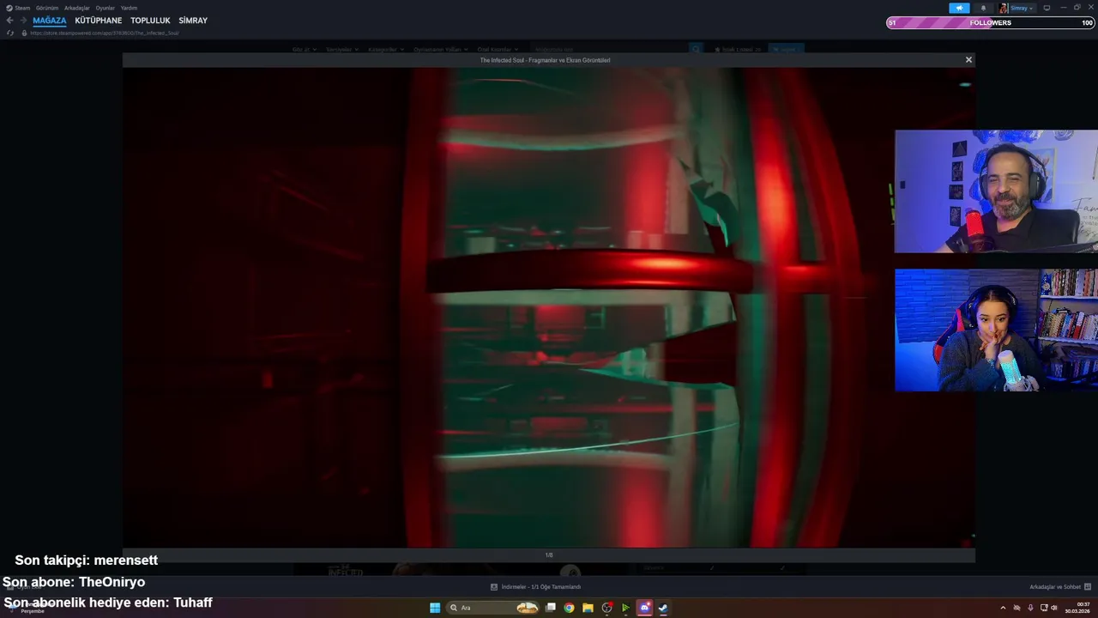
Task: Show hidden system tray icons
Action: click(1003, 608)
